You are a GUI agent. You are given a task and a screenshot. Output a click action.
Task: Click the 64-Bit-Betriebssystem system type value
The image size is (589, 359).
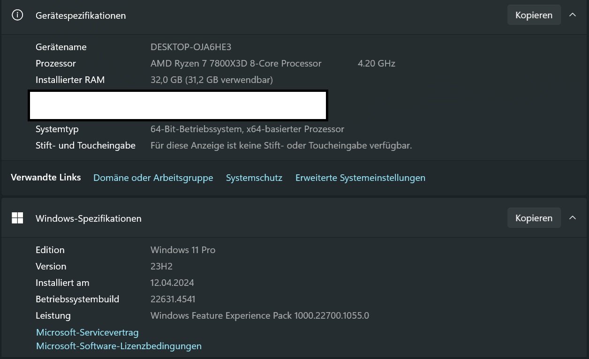[247, 129]
